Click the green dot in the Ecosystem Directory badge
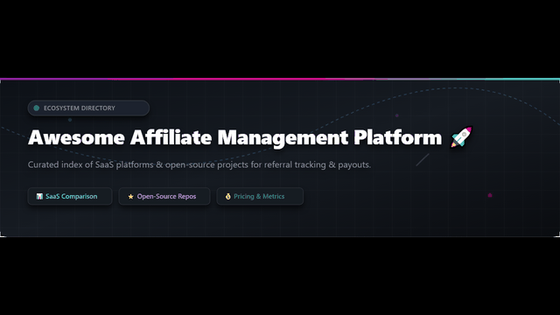This screenshot has height=315, width=560. tap(37, 108)
